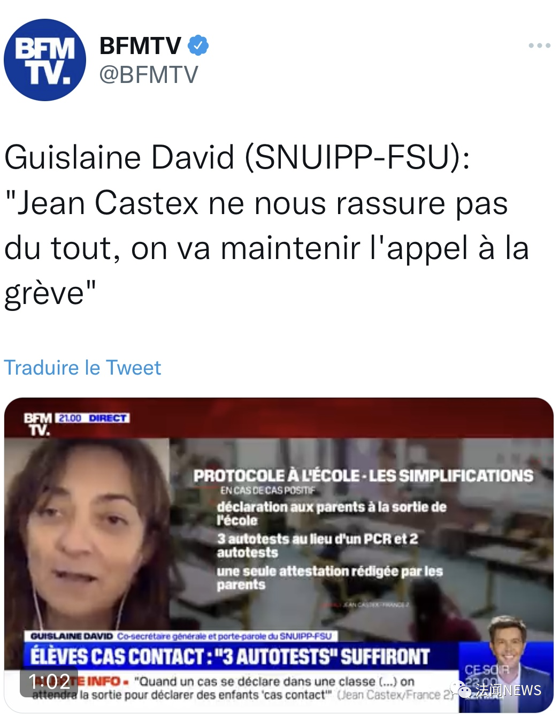Click the WeChat 法闻NEWS watermark icon
560x715 pixels.
click(x=460, y=690)
